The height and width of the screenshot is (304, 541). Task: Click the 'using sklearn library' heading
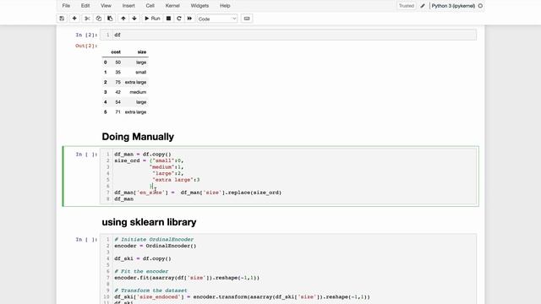[149, 222]
